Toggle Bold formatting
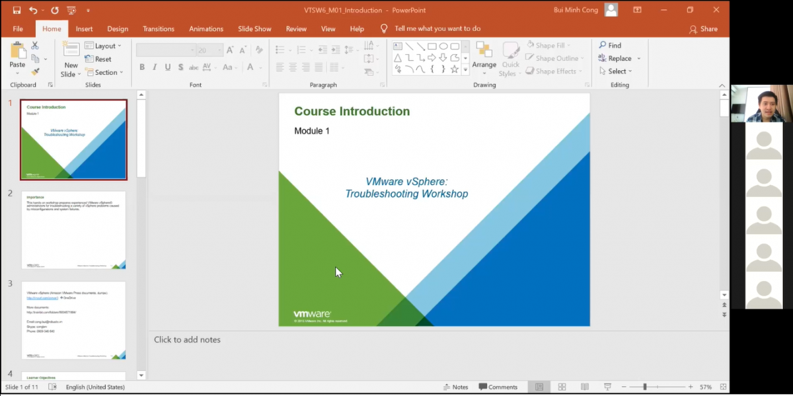 [141, 67]
